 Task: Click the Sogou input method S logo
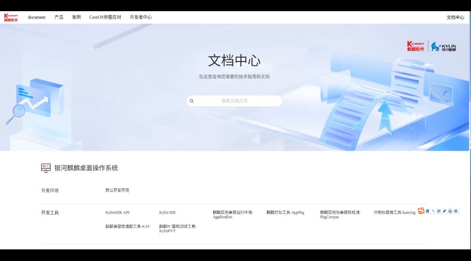point(421,211)
